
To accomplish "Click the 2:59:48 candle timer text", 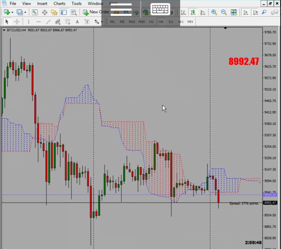I will [x=253, y=243].
